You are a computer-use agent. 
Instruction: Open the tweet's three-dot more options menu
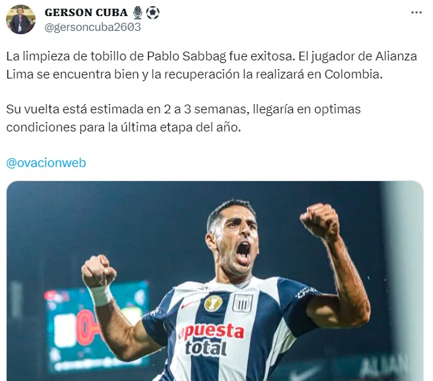point(416,13)
